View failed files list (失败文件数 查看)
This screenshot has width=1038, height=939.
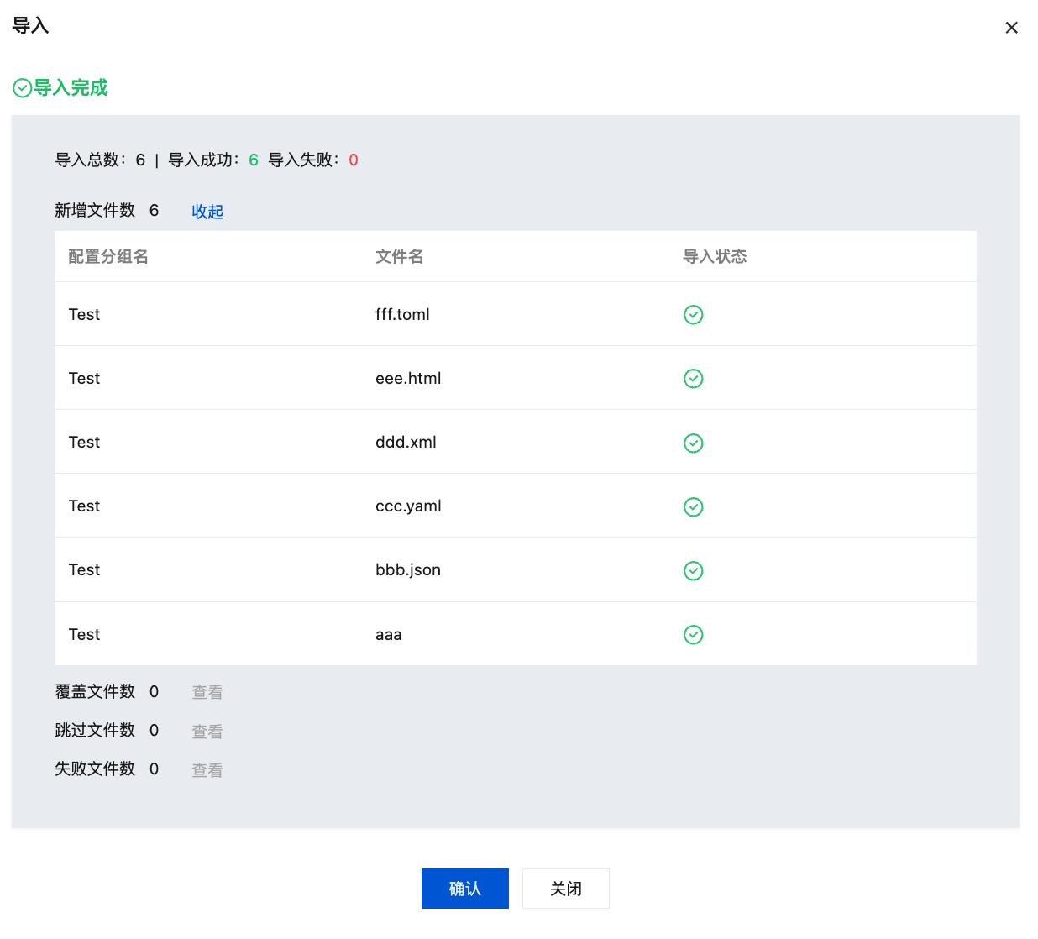[207, 770]
